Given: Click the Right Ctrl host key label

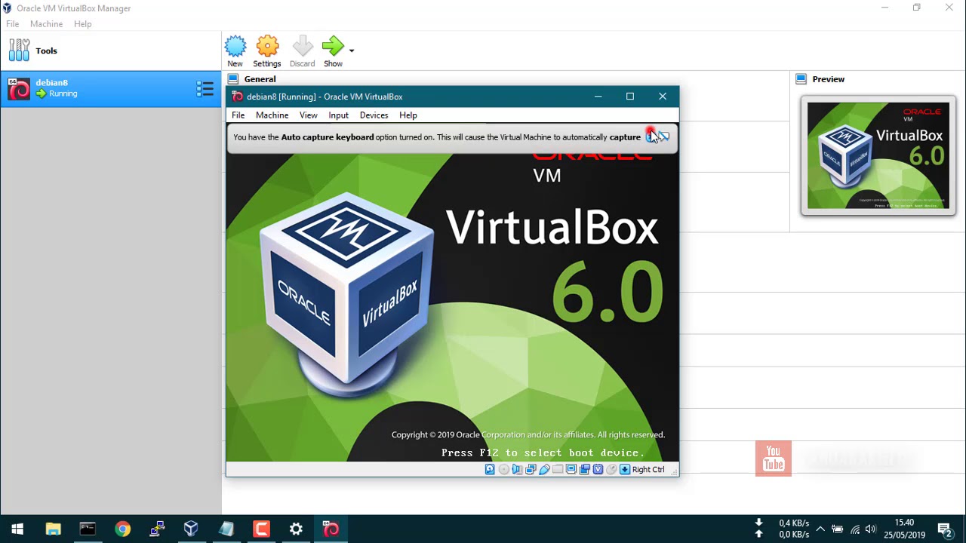Looking at the screenshot, I should point(648,469).
